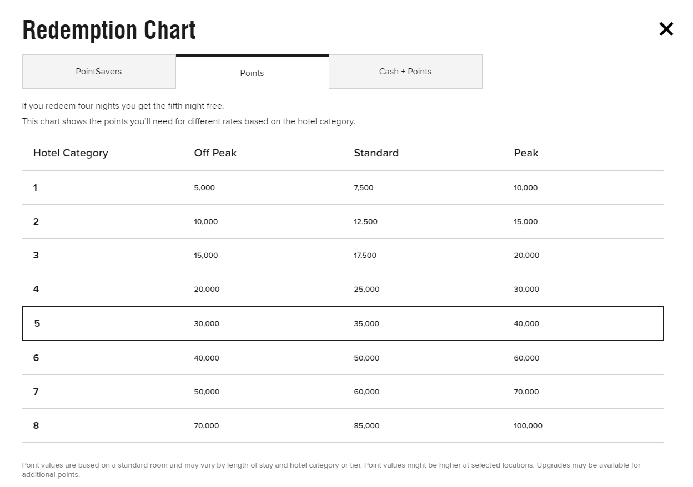Image resolution: width=693 pixels, height=487 pixels.
Task: Click the Off Peak column header
Action: coord(215,153)
